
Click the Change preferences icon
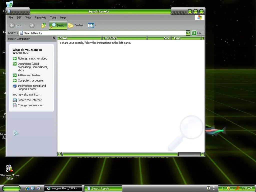click(15, 105)
